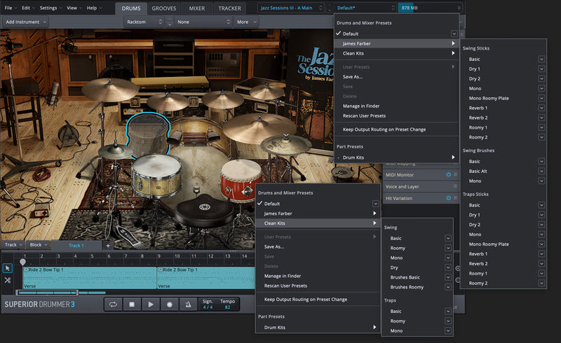Add a new track with the plus icon
Viewport: 561px width, 343px height.
[108, 246]
